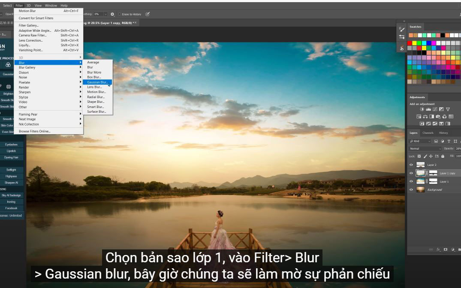
Task: Click the Sky AI Sadesign button
Action: click(x=11, y=195)
